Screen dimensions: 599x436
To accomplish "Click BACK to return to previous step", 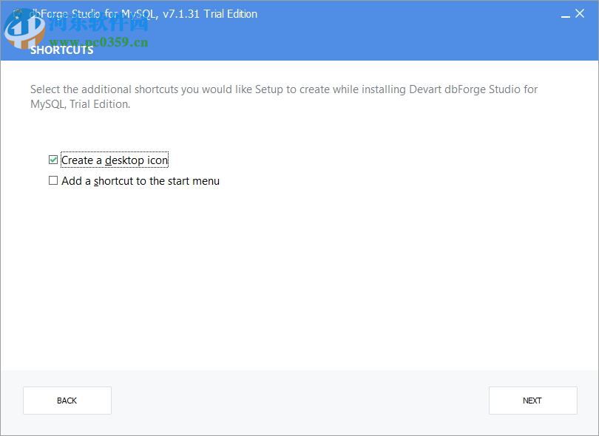I will 67,400.
